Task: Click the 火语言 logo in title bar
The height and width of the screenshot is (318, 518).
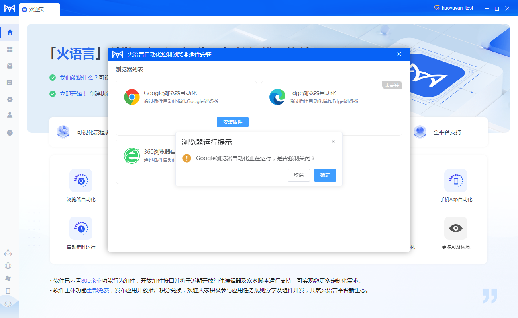Action: (x=118, y=54)
